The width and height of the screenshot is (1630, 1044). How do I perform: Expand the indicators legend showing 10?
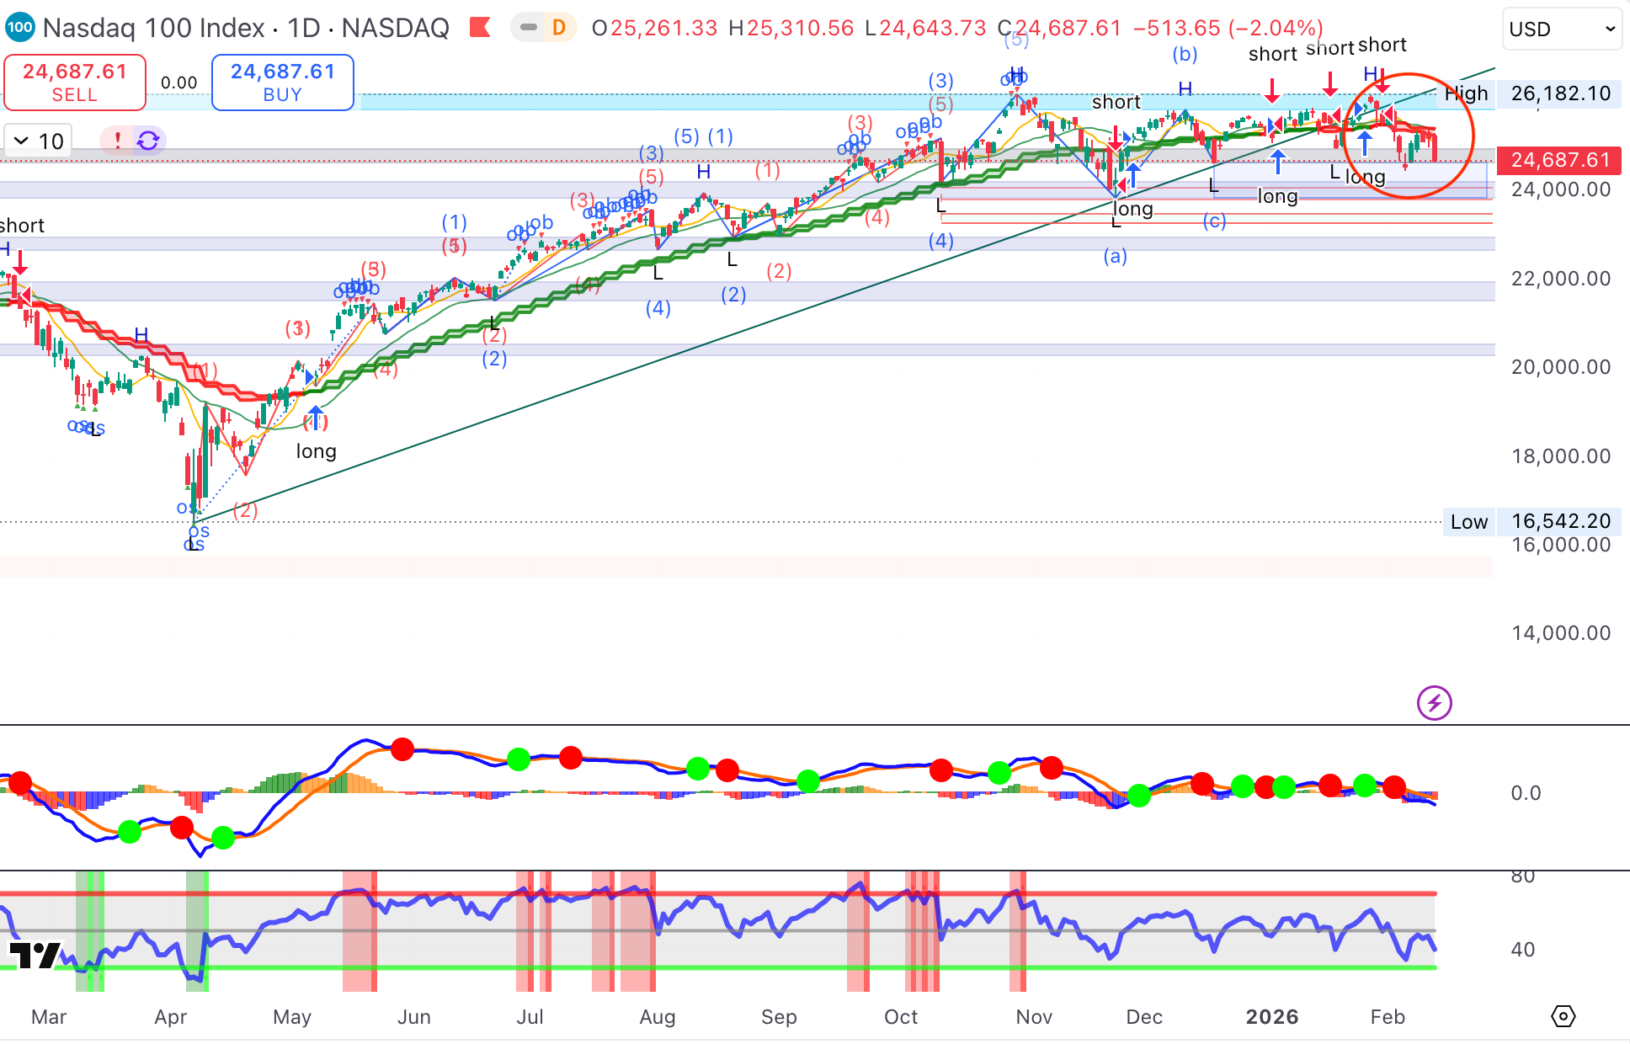point(38,141)
